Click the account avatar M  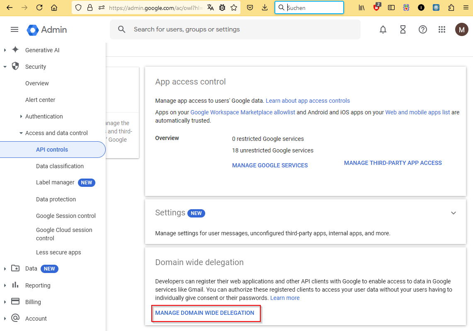[x=461, y=29]
